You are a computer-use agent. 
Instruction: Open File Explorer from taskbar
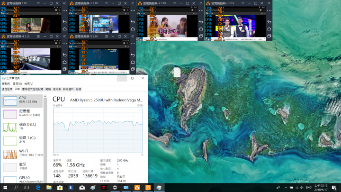(x=49, y=187)
